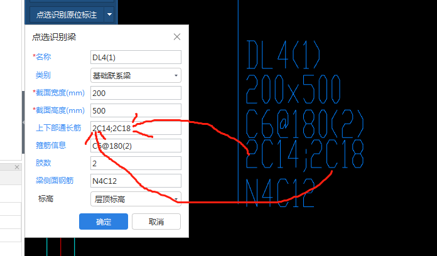
Task: Click the 上下部通长筋 field with 2C14;2C18
Action: (x=136, y=128)
